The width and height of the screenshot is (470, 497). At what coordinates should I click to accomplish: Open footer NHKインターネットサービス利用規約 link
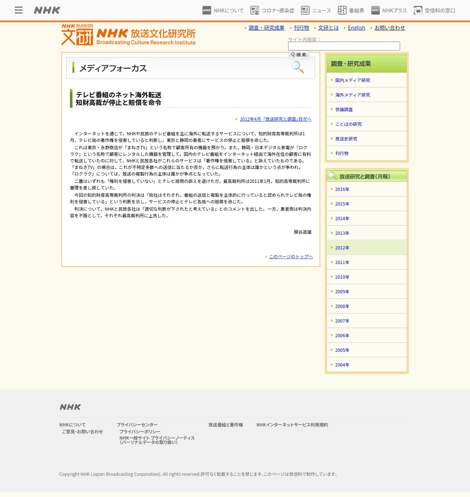[292, 425]
